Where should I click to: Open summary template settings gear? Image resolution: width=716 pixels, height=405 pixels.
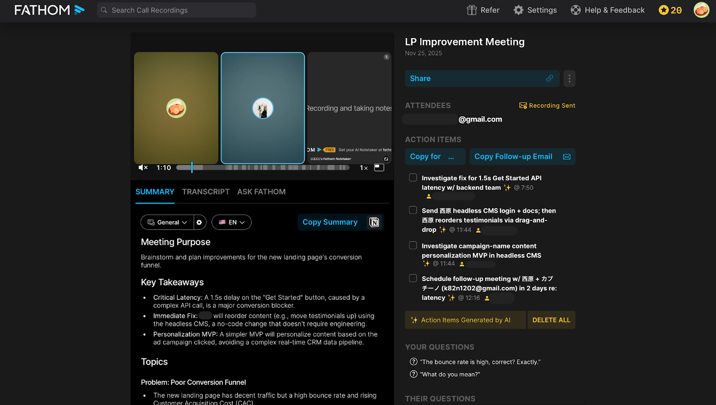click(x=200, y=222)
